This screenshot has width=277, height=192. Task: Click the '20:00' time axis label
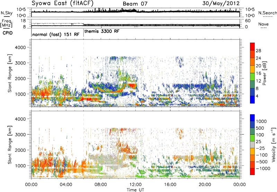[x=205, y=185]
